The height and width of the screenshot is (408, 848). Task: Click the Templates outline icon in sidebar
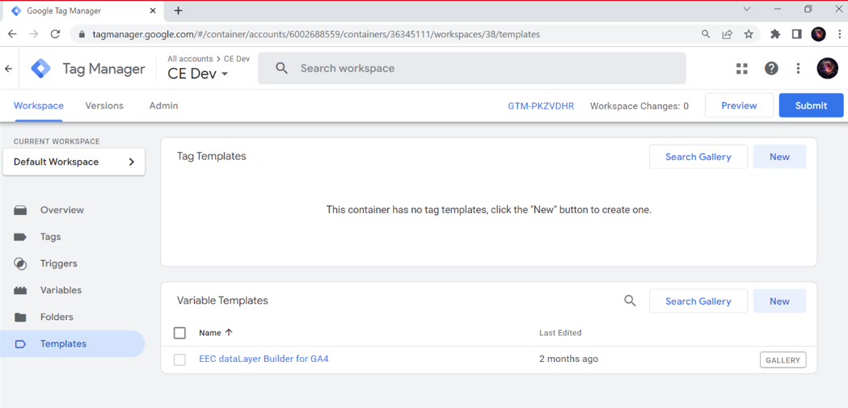pos(20,343)
